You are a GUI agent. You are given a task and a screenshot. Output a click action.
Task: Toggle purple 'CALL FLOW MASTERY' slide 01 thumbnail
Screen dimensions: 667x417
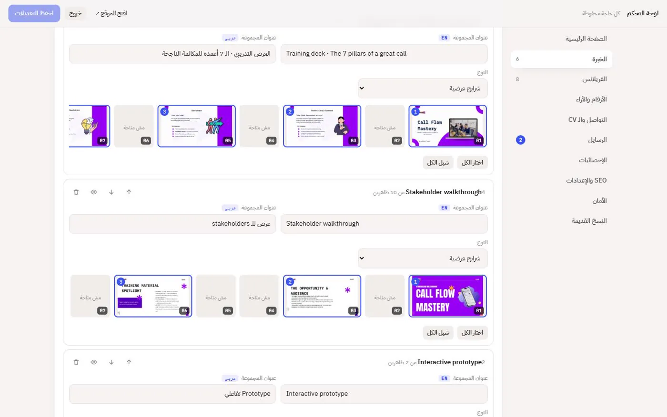pos(448,296)
